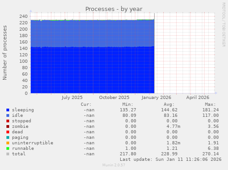
Task: Click the blue sleeping legend color square
Action: click(x=8, y=110)
